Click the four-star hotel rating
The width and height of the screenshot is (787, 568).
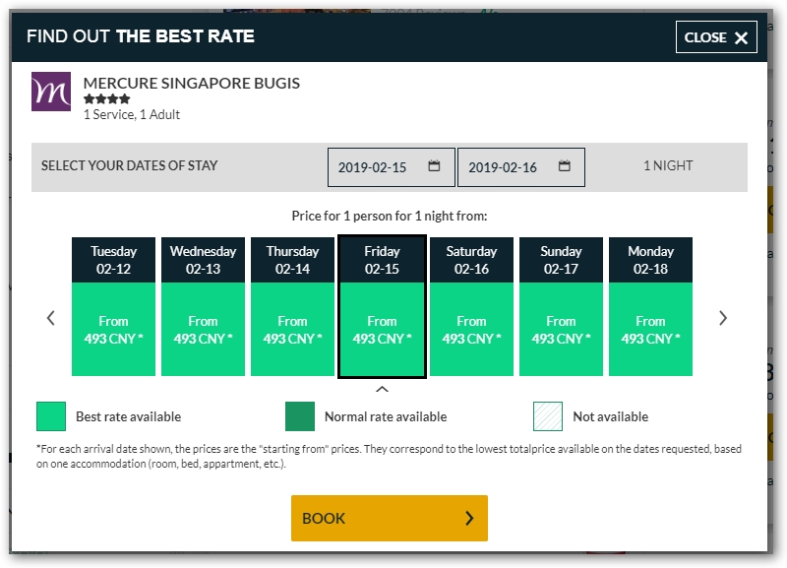[x=107, y=99]
